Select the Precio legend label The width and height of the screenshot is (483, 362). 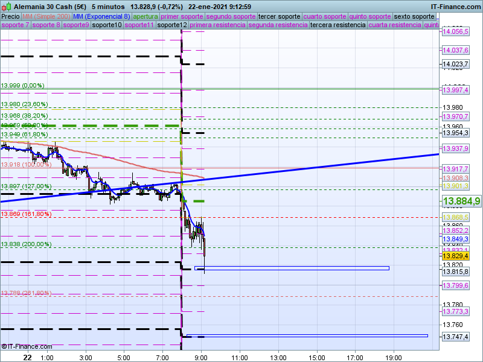pyautogui.click(x=10, y=17)
